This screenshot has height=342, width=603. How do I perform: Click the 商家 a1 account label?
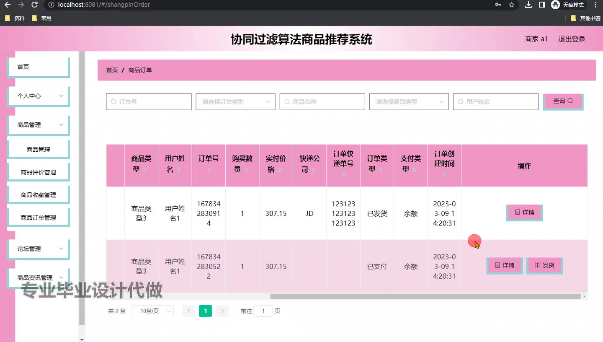tap(536, 39)
